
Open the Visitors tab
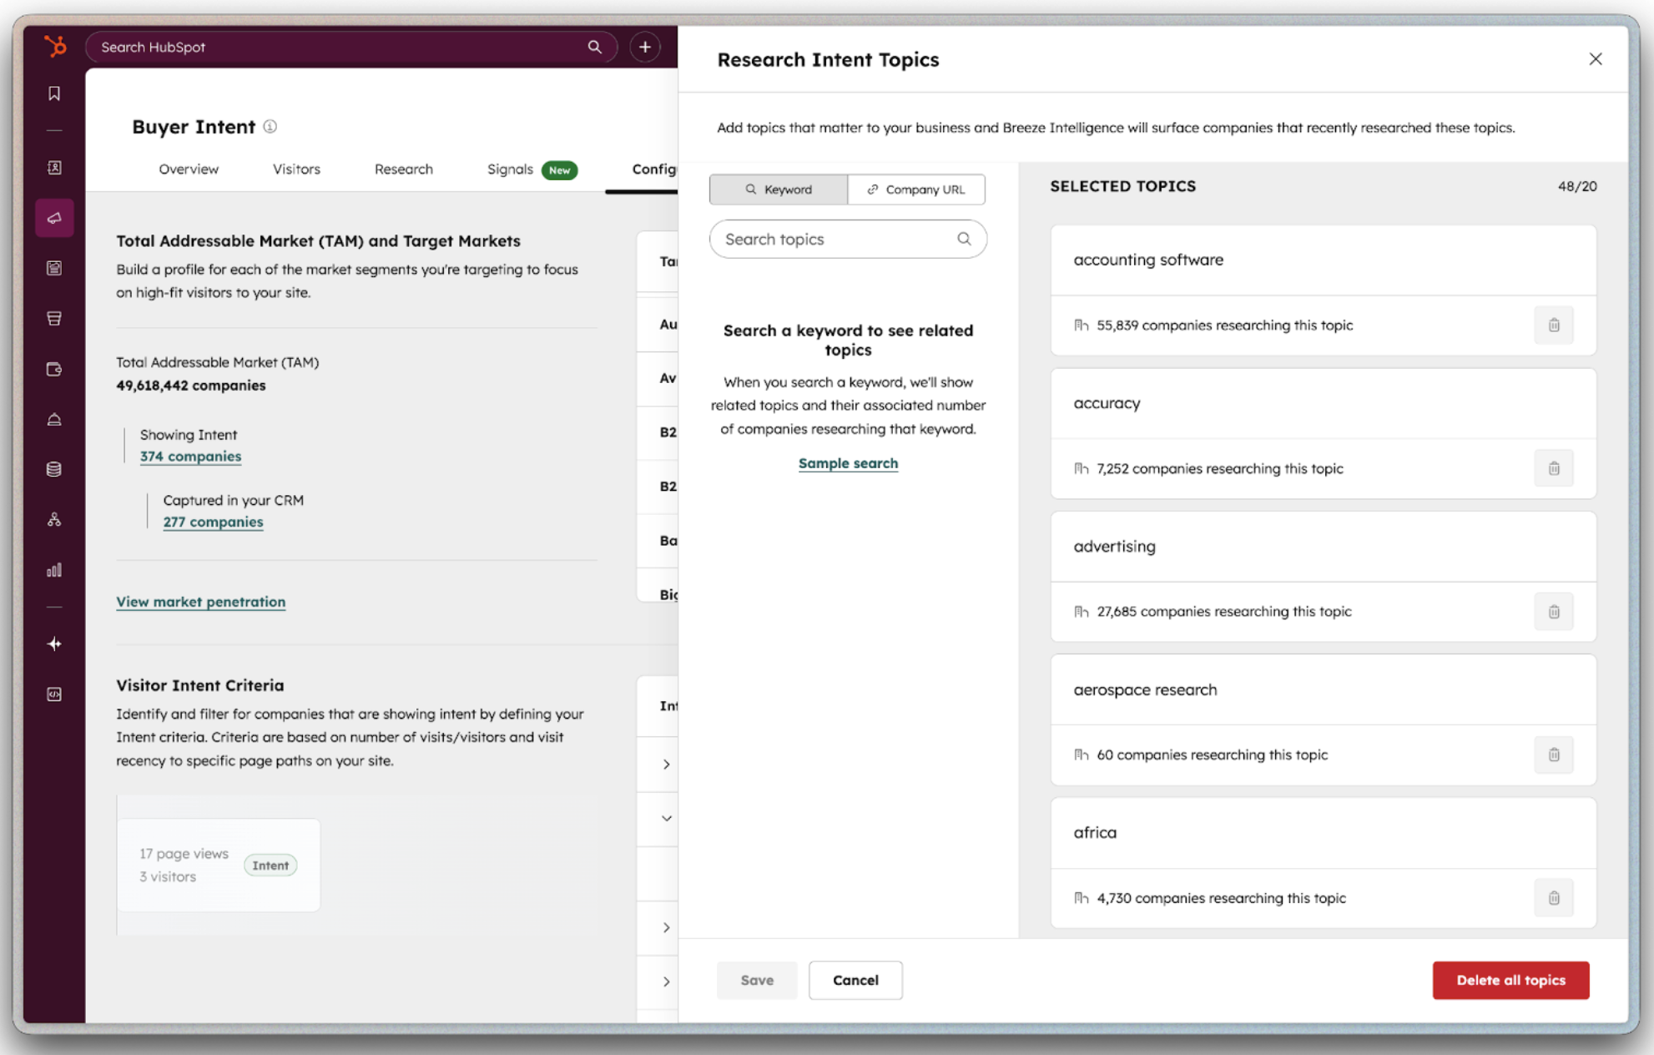(296, 169)
